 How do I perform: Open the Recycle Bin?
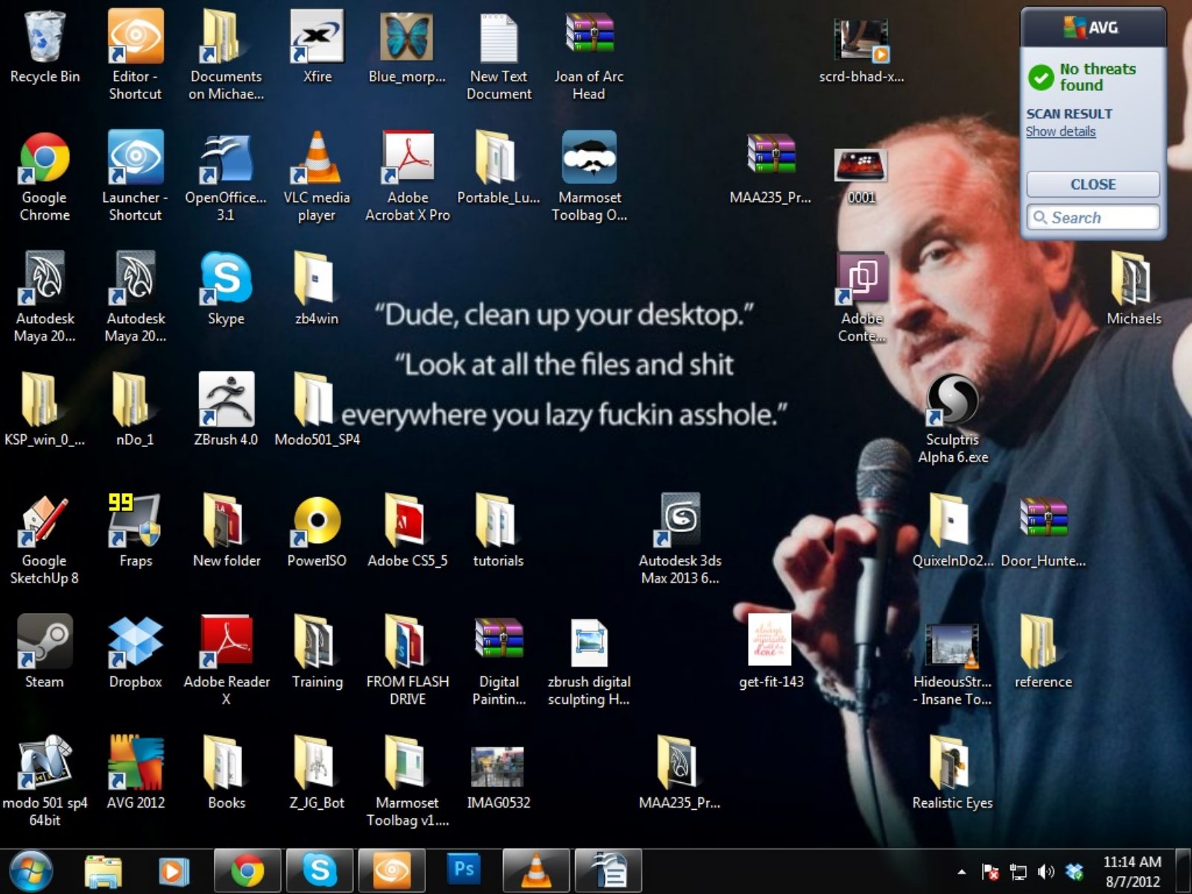(x=45, y=37)
